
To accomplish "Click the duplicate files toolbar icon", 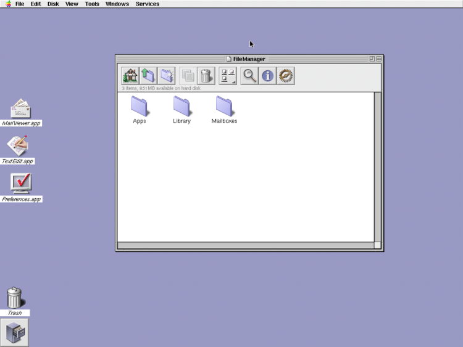I will (188, 76).
